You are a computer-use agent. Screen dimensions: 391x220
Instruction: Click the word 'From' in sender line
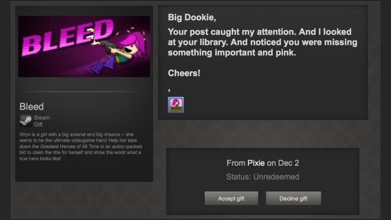[x=236, y=163]
